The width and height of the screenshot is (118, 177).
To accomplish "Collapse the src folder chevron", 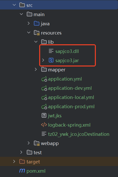I will pyautogui.click(x=14, y=5).
